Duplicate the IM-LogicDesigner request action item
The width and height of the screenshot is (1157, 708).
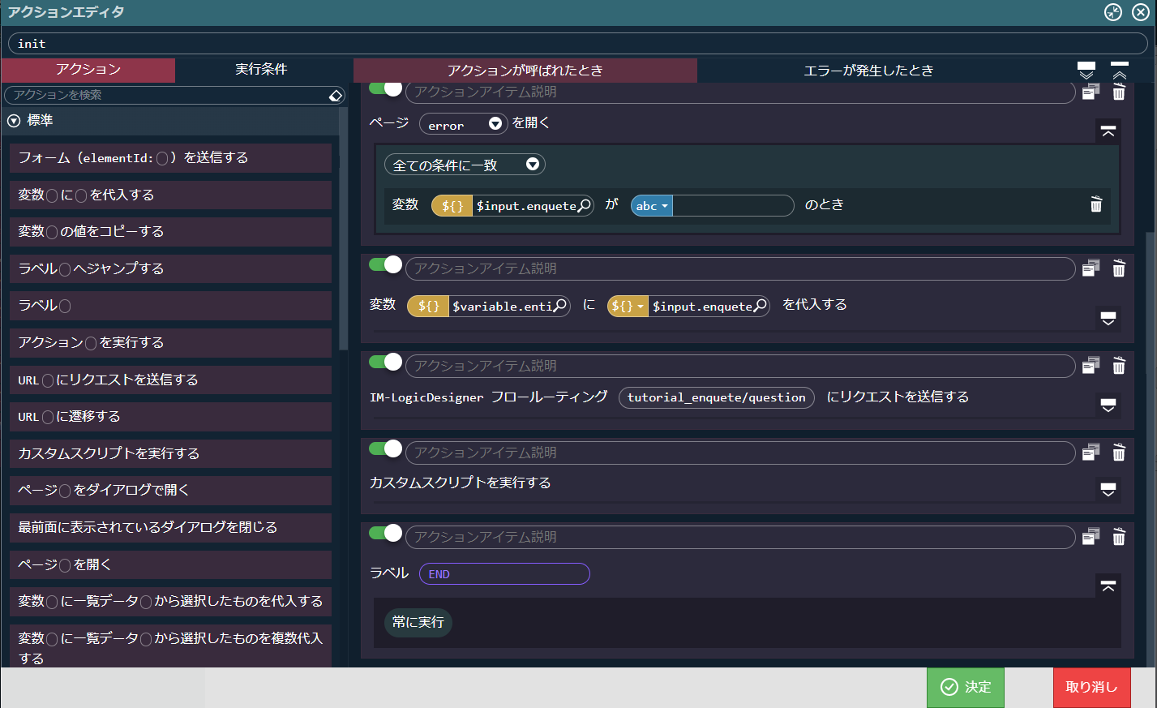point(1091,366)
